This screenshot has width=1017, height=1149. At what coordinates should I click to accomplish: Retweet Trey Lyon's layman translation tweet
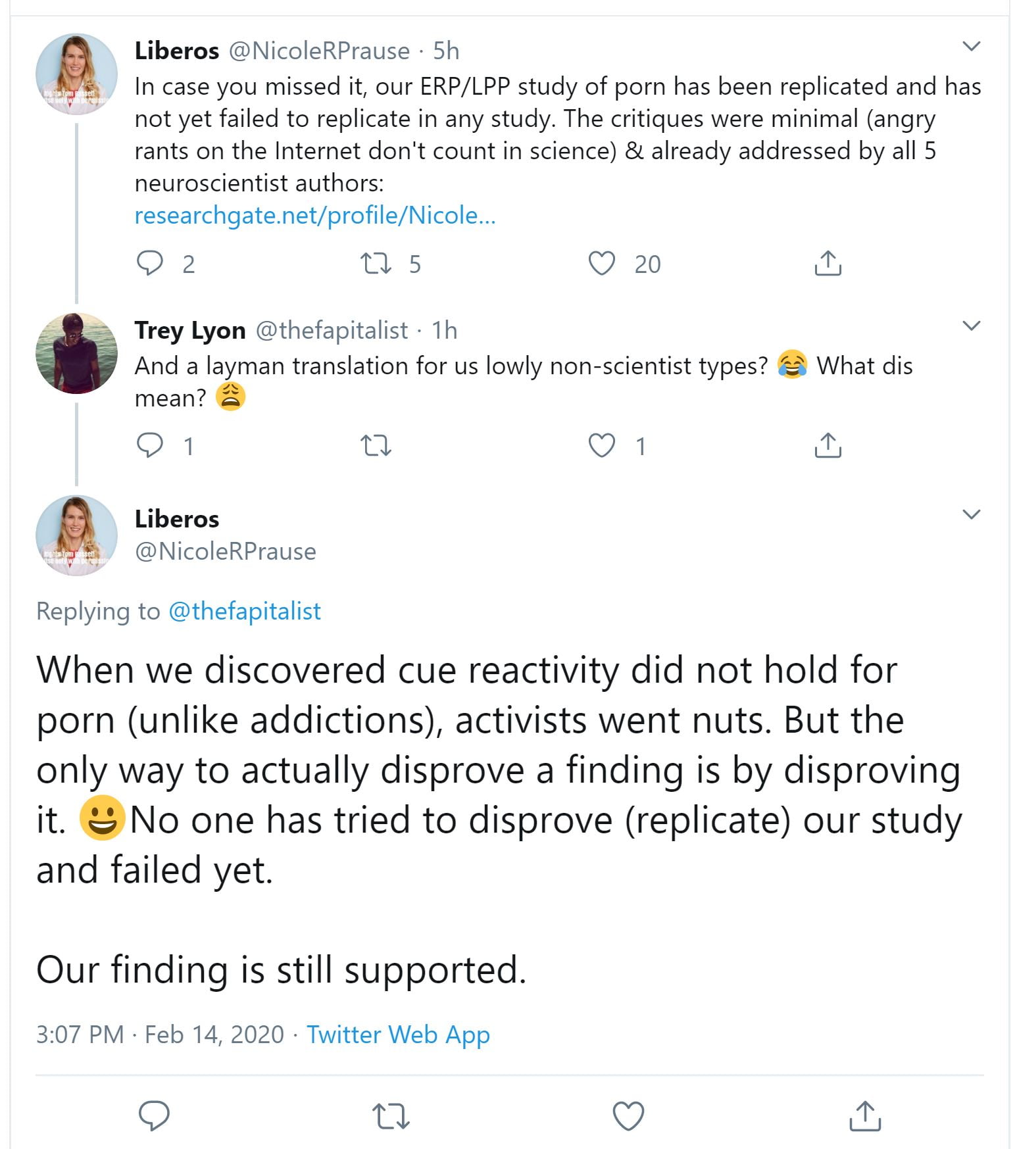pos(376,446)
